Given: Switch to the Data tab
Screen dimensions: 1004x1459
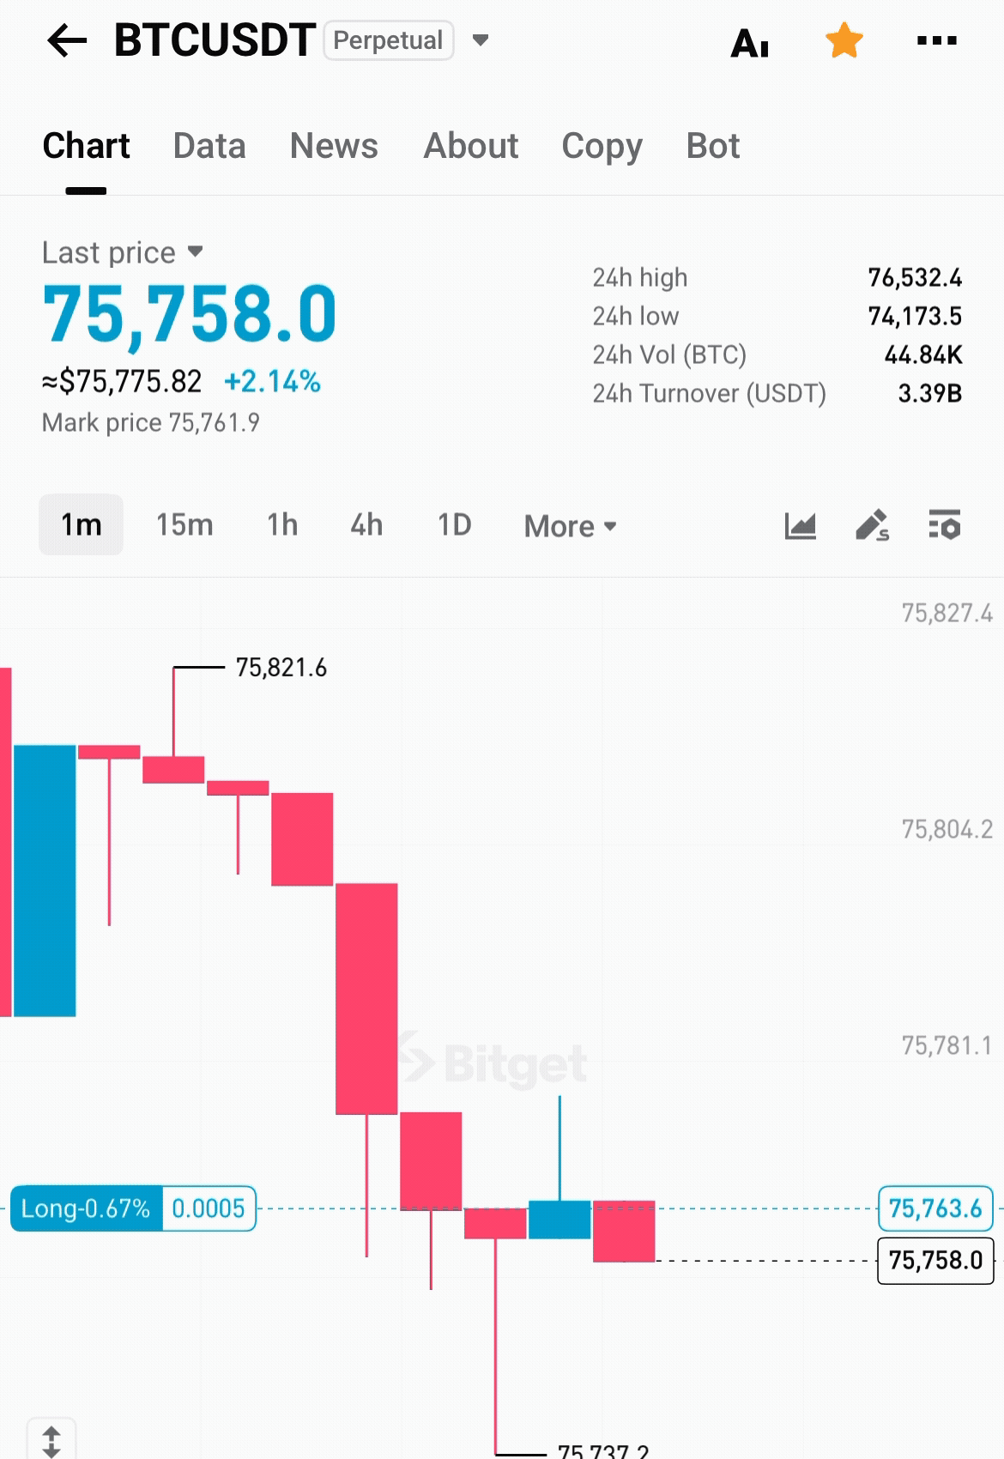Looking at the screenshot, I should pos(209,146).
